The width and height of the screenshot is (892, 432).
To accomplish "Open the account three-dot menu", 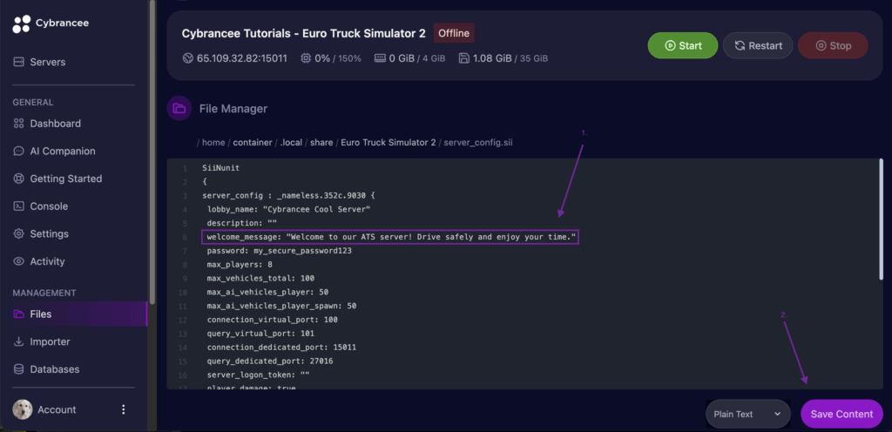I will (x=124, y=409).
